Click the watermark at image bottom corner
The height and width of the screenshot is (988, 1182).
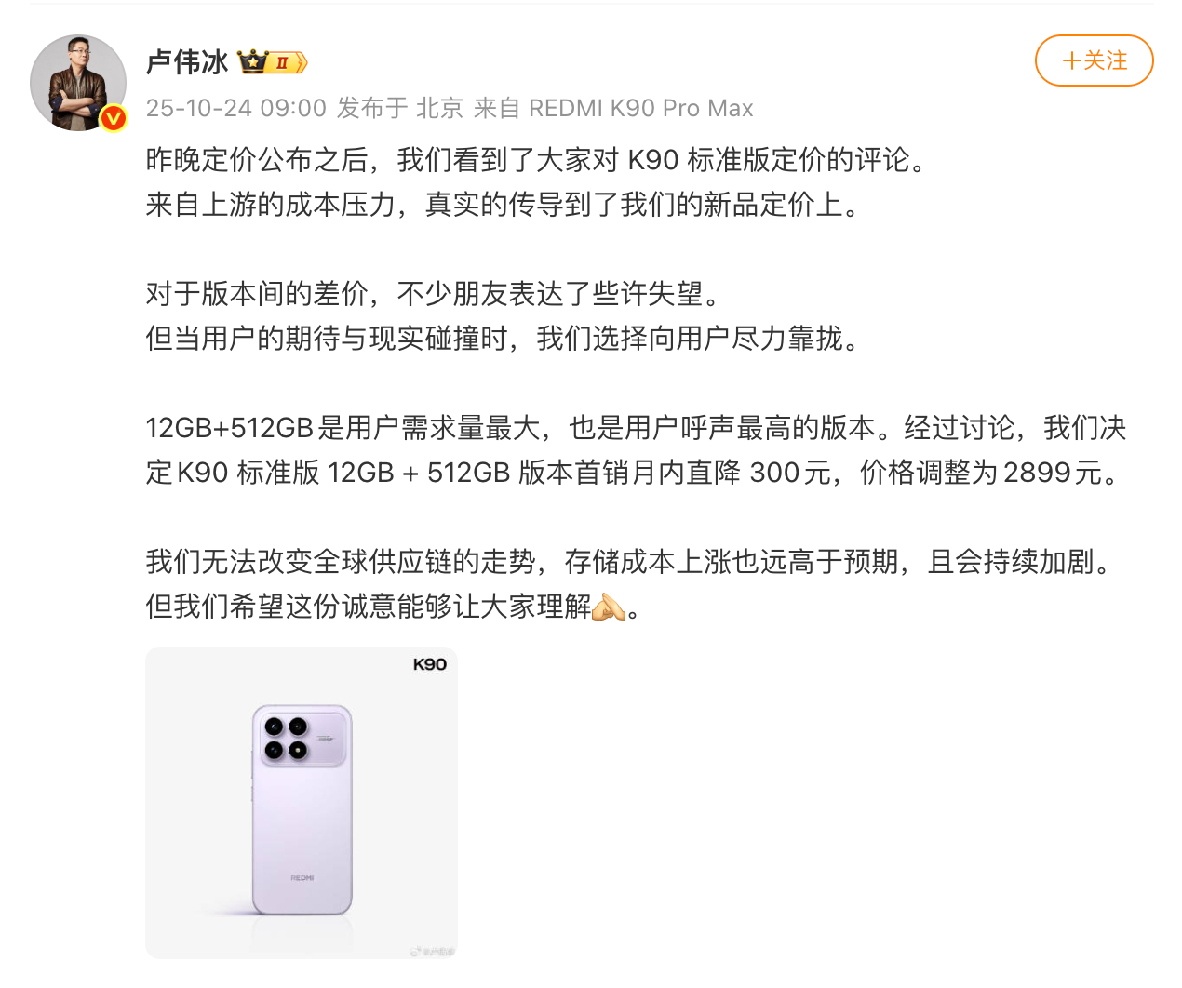coord(433,952)
